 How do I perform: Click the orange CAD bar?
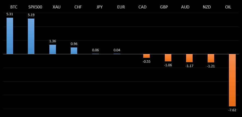pos(147,56)
